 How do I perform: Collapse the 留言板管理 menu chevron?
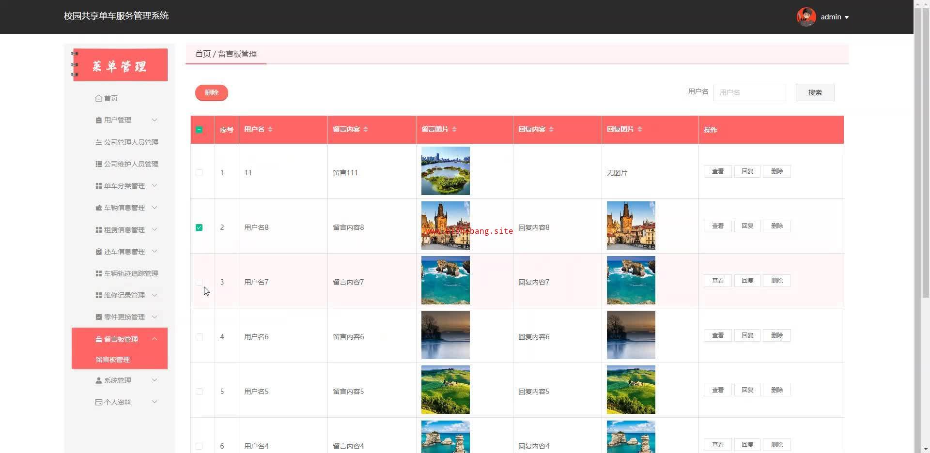coord(155,339)
